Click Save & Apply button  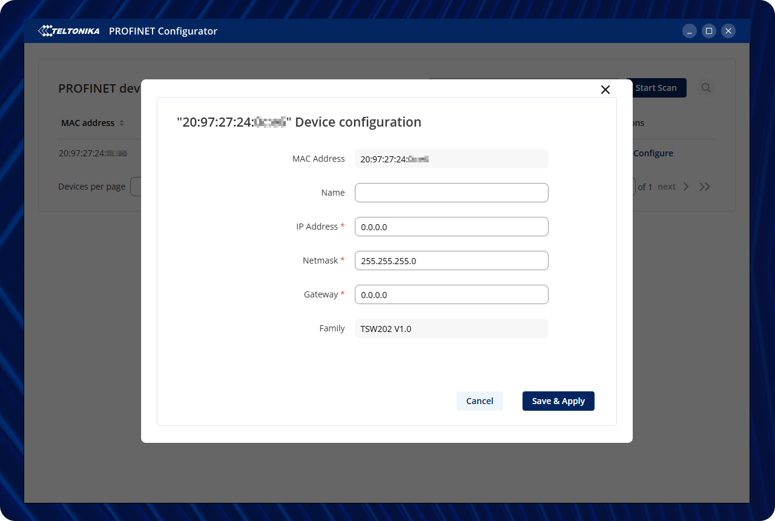click(x=558, y=401)
